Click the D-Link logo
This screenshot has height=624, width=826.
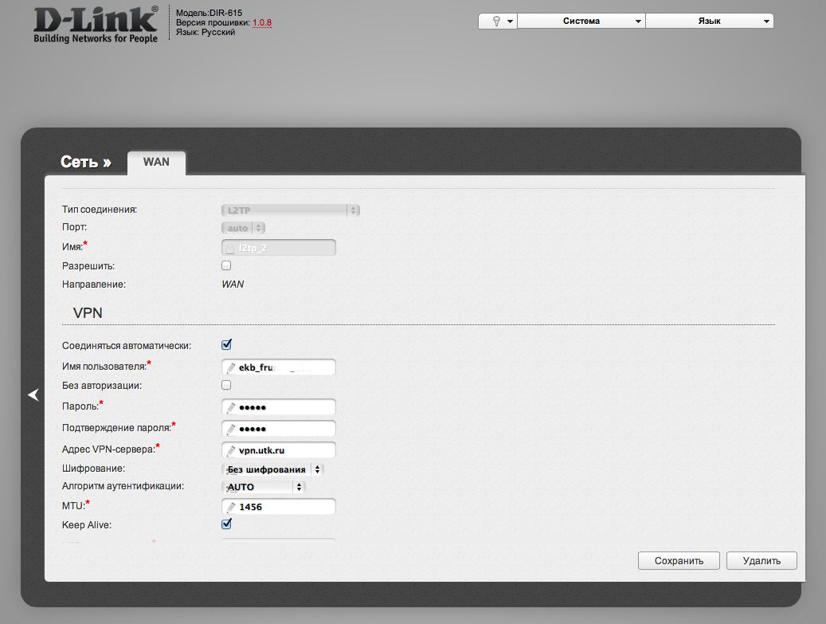point(96,24)
